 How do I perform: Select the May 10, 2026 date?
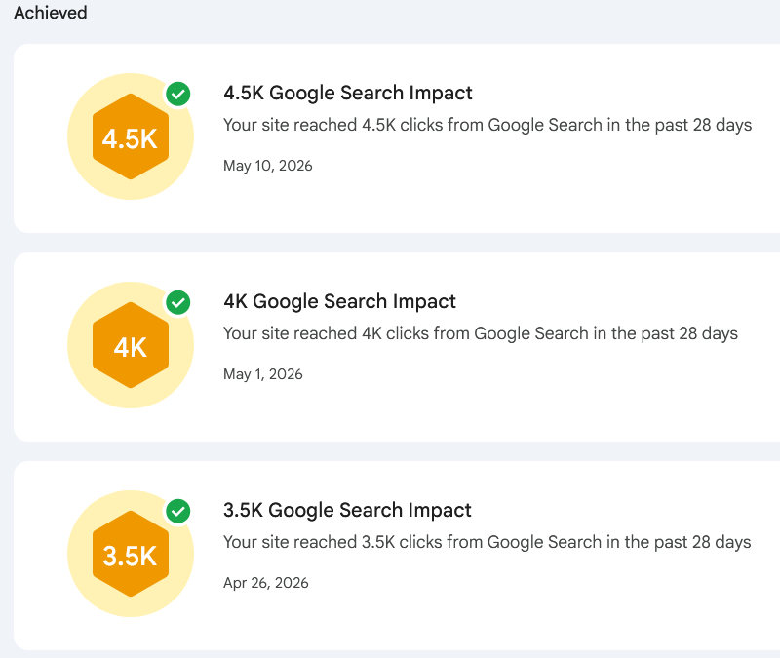(267, 166)
